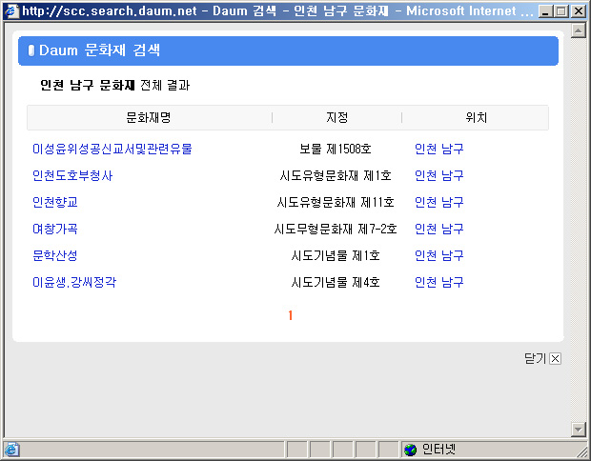Image resolution: width=591 pixels, height=461 pixels.
Task: Click the Daum 문화재 검색 header banner
Action: (x=288, y=50)
